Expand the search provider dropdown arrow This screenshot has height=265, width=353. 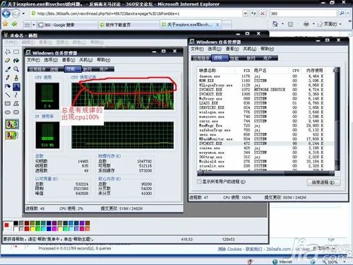coord(348,13)
